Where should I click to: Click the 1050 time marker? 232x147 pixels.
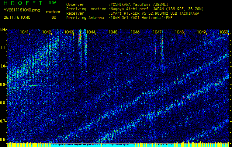[224, 32]
